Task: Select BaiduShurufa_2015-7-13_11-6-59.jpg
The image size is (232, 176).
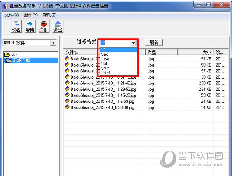Action: 102,101
